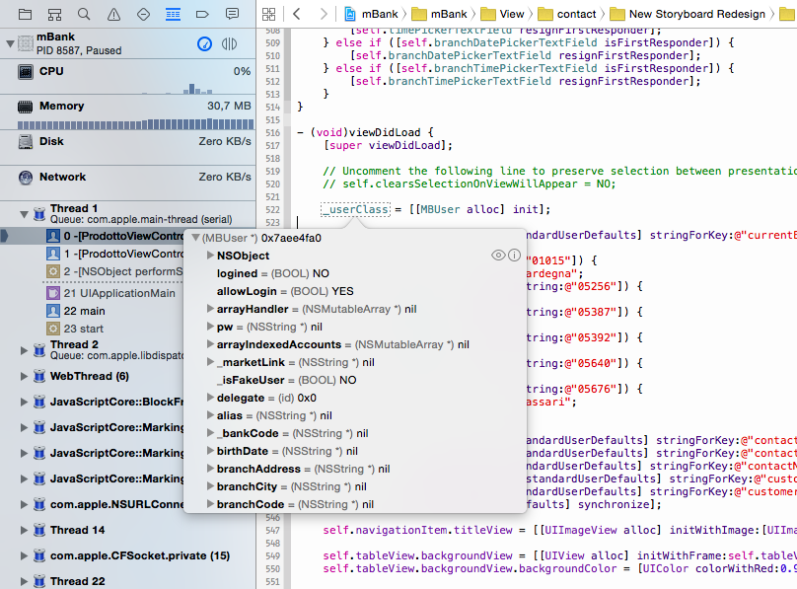This screenshot has height=589, width=797.
Task: Open the Report navigator speech bubble icon
Action: coord(232,14)
